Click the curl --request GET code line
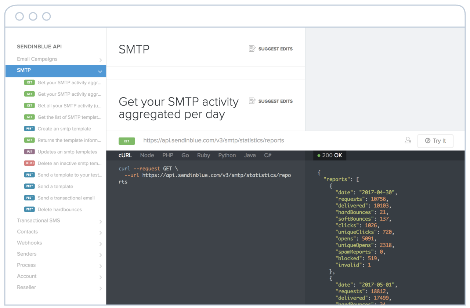Image resolution: width=470 pixels, height=308 pixels. click(148, 169)
